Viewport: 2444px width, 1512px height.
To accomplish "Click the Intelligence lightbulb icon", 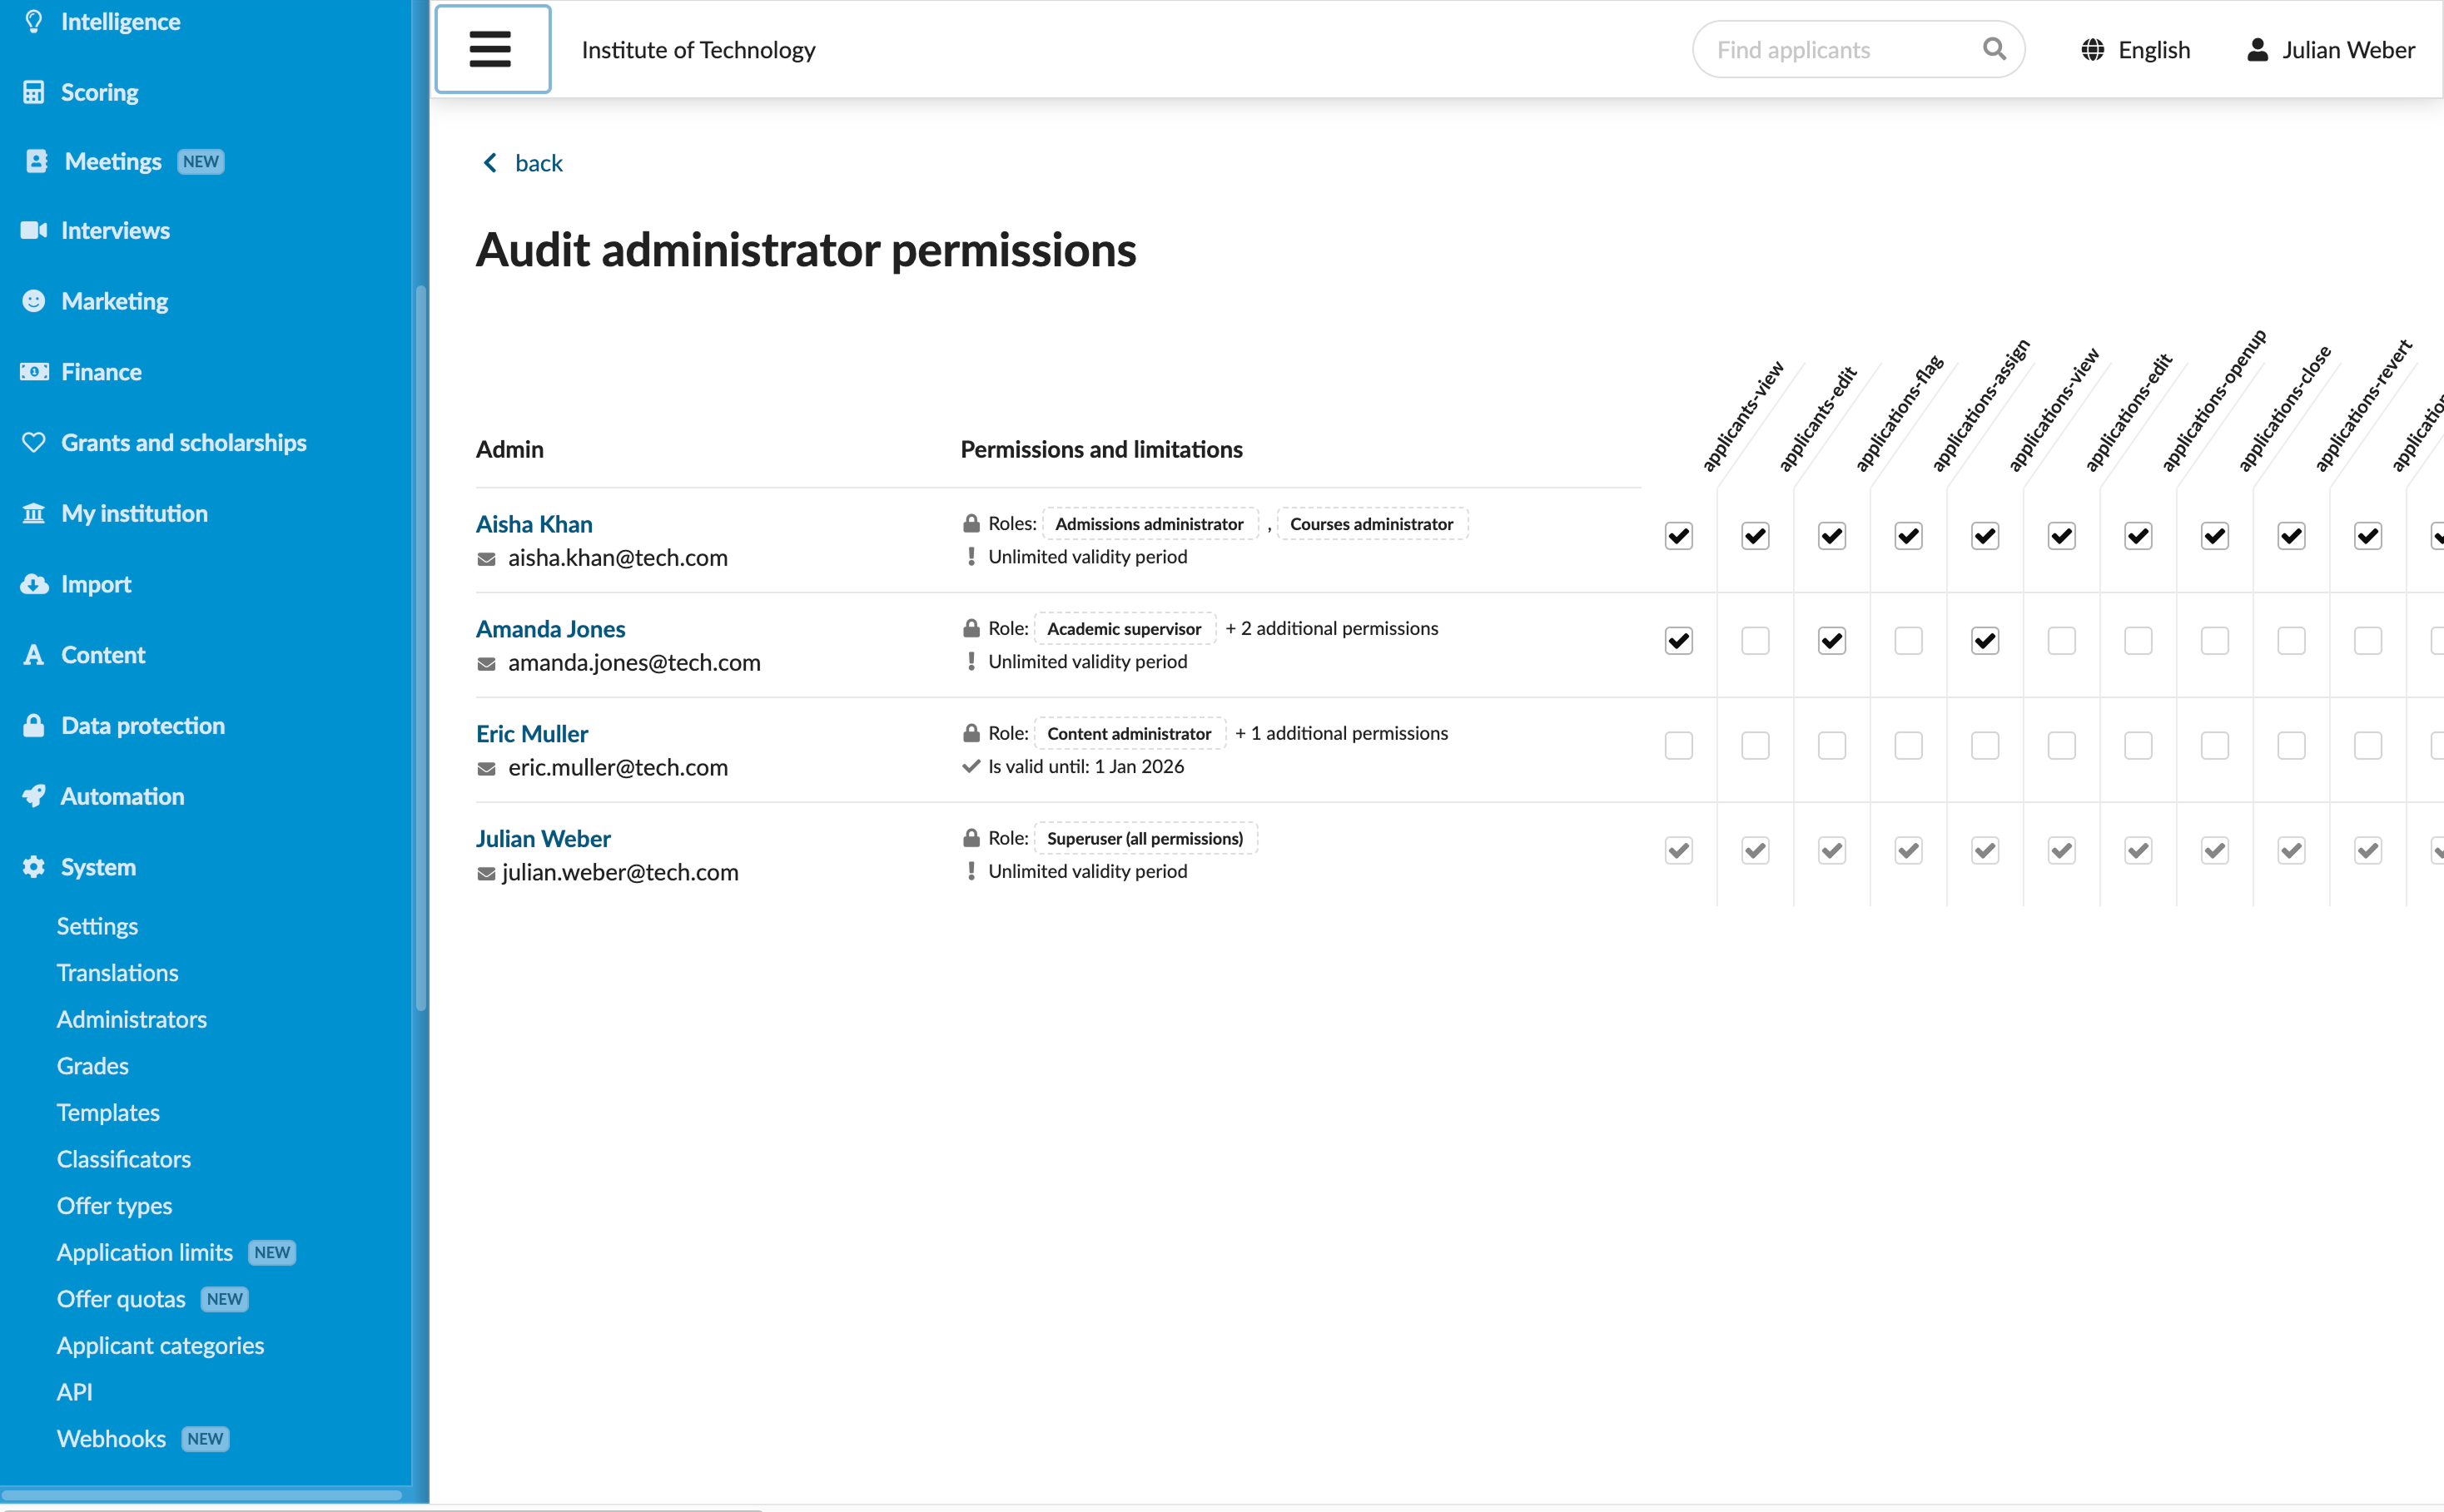I will [x=34, y=22].
